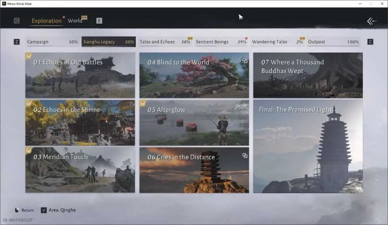The height and width of the screenshot is (225, 388).
Task: Click the Sentient Beings 39% value
Action: (242, 42)
